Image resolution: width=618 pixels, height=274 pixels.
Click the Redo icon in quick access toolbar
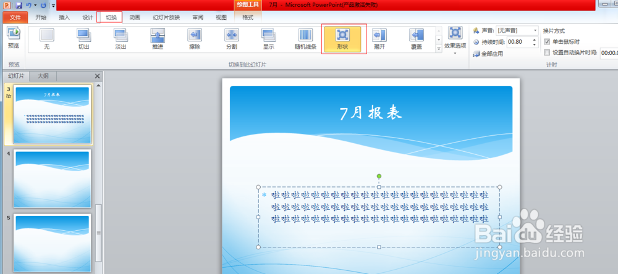pos(43,5)
